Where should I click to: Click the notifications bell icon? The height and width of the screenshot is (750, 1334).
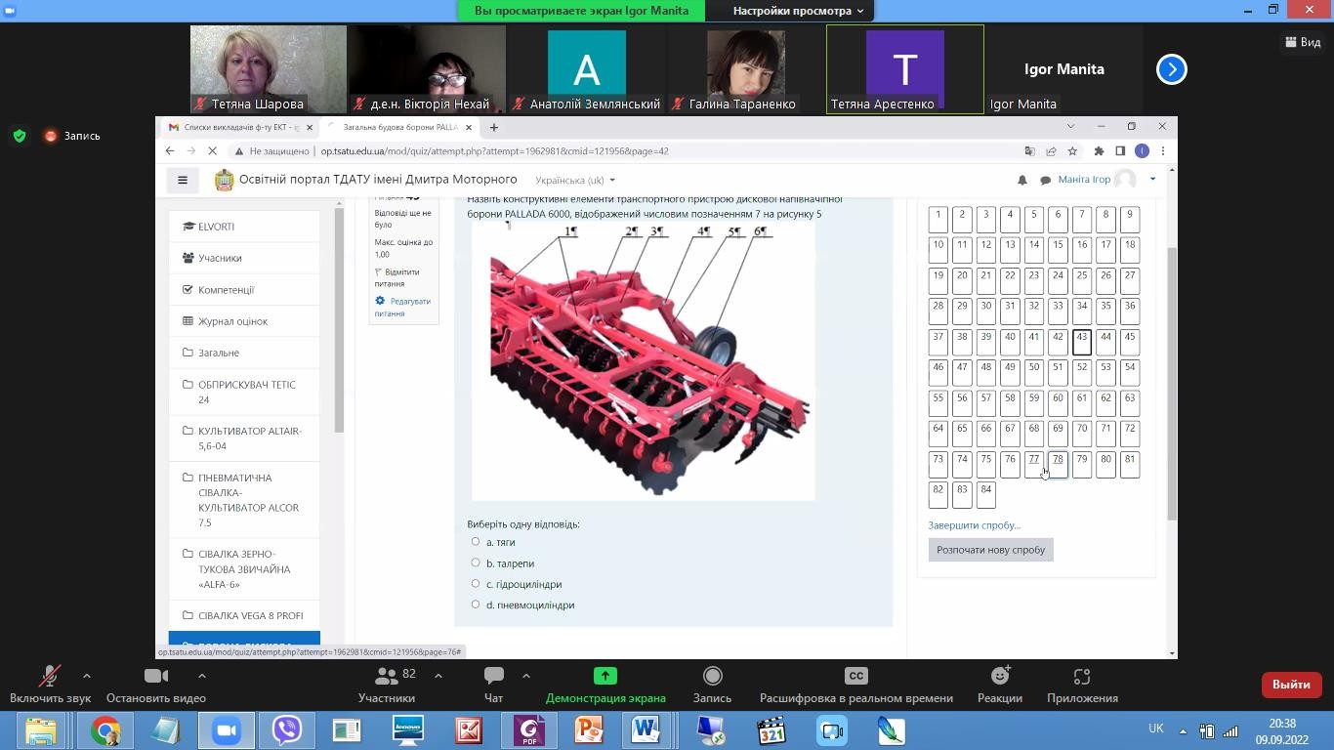pyautogui.click(x=1022, y=180)
